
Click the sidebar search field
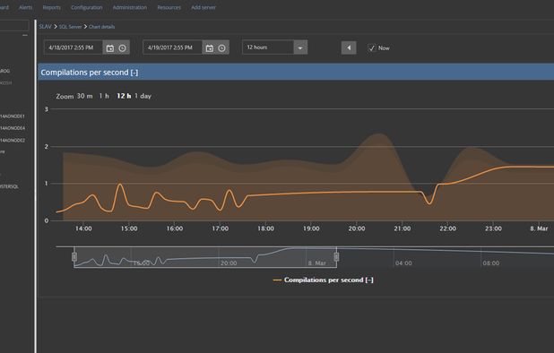pos(14,25)
